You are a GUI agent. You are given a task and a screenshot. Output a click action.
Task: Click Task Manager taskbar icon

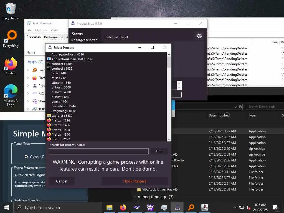point(164,207)
